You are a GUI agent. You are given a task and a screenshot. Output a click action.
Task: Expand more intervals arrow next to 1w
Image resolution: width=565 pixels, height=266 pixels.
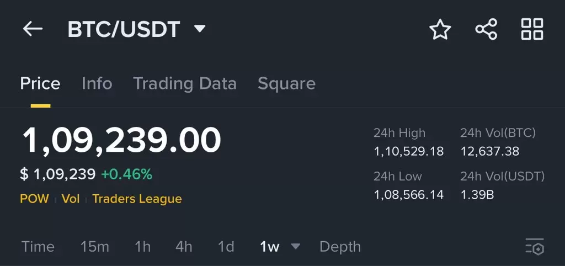pyautogui.click(x=296, y=246)
